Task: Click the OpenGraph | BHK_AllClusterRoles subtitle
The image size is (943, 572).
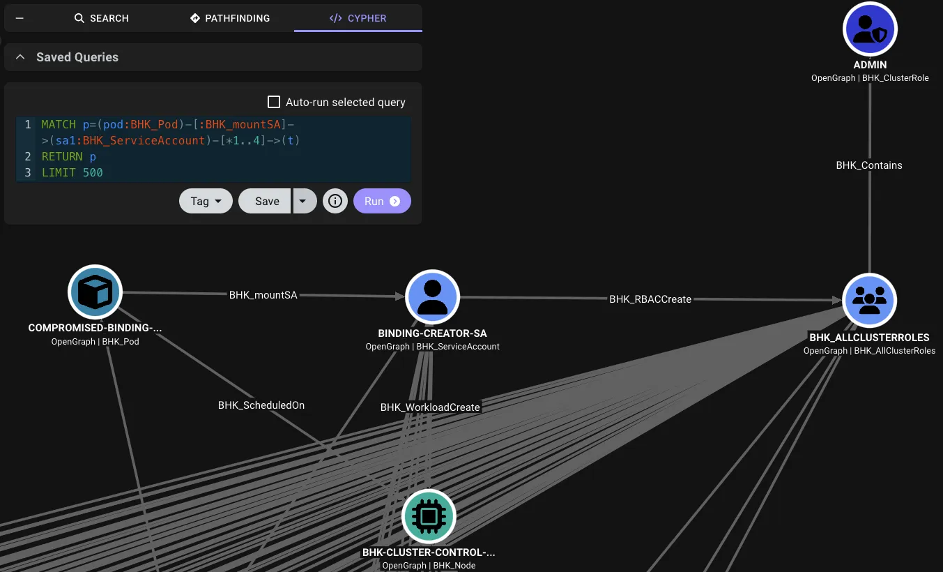Action: (x=869, y=351)
